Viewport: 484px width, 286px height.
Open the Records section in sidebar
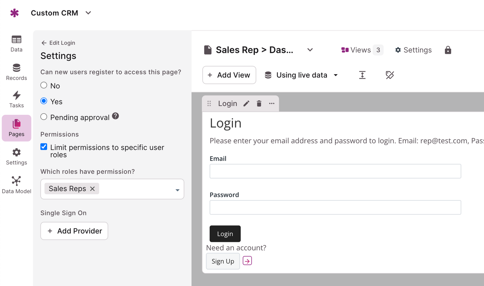[x=16, y=72]
